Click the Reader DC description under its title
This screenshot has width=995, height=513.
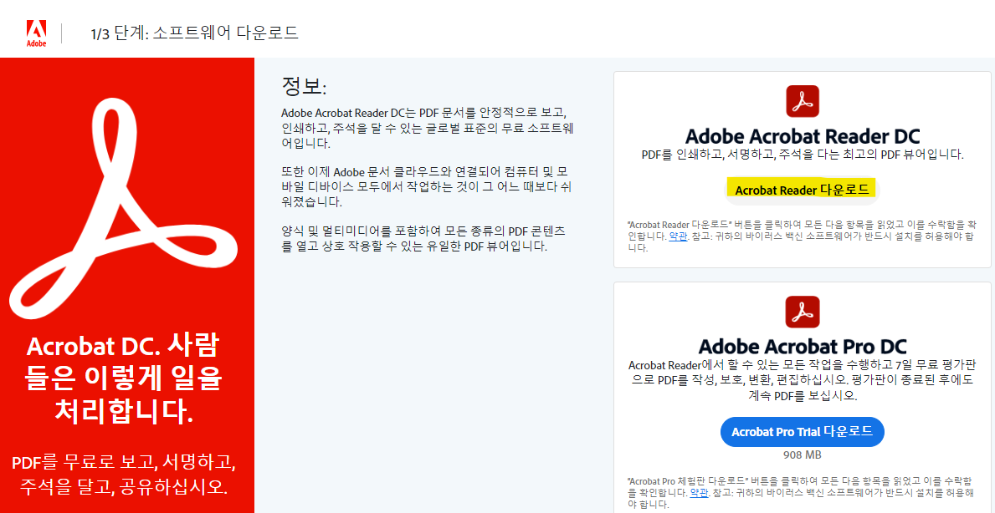(x=802, y=155)
